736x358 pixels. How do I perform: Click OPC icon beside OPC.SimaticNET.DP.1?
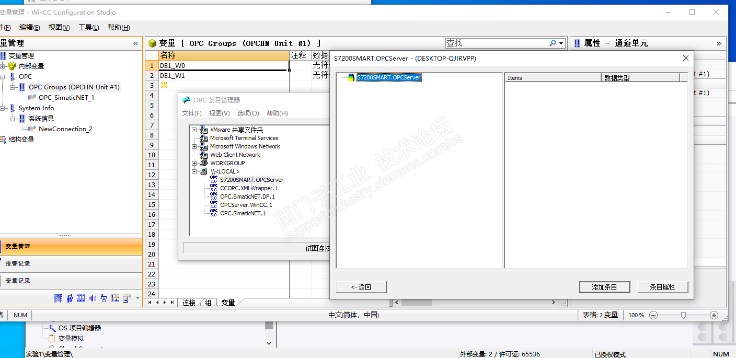pyautogui.click(x=214, y=197)
